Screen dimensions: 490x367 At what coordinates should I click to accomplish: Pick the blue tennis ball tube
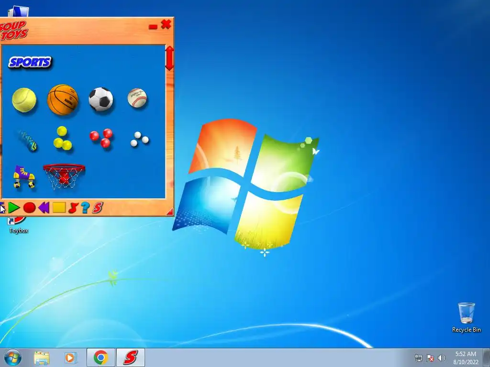(x=27, y=141)
